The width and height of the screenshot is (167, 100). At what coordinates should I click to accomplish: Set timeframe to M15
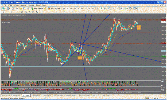tap(71, 8)
